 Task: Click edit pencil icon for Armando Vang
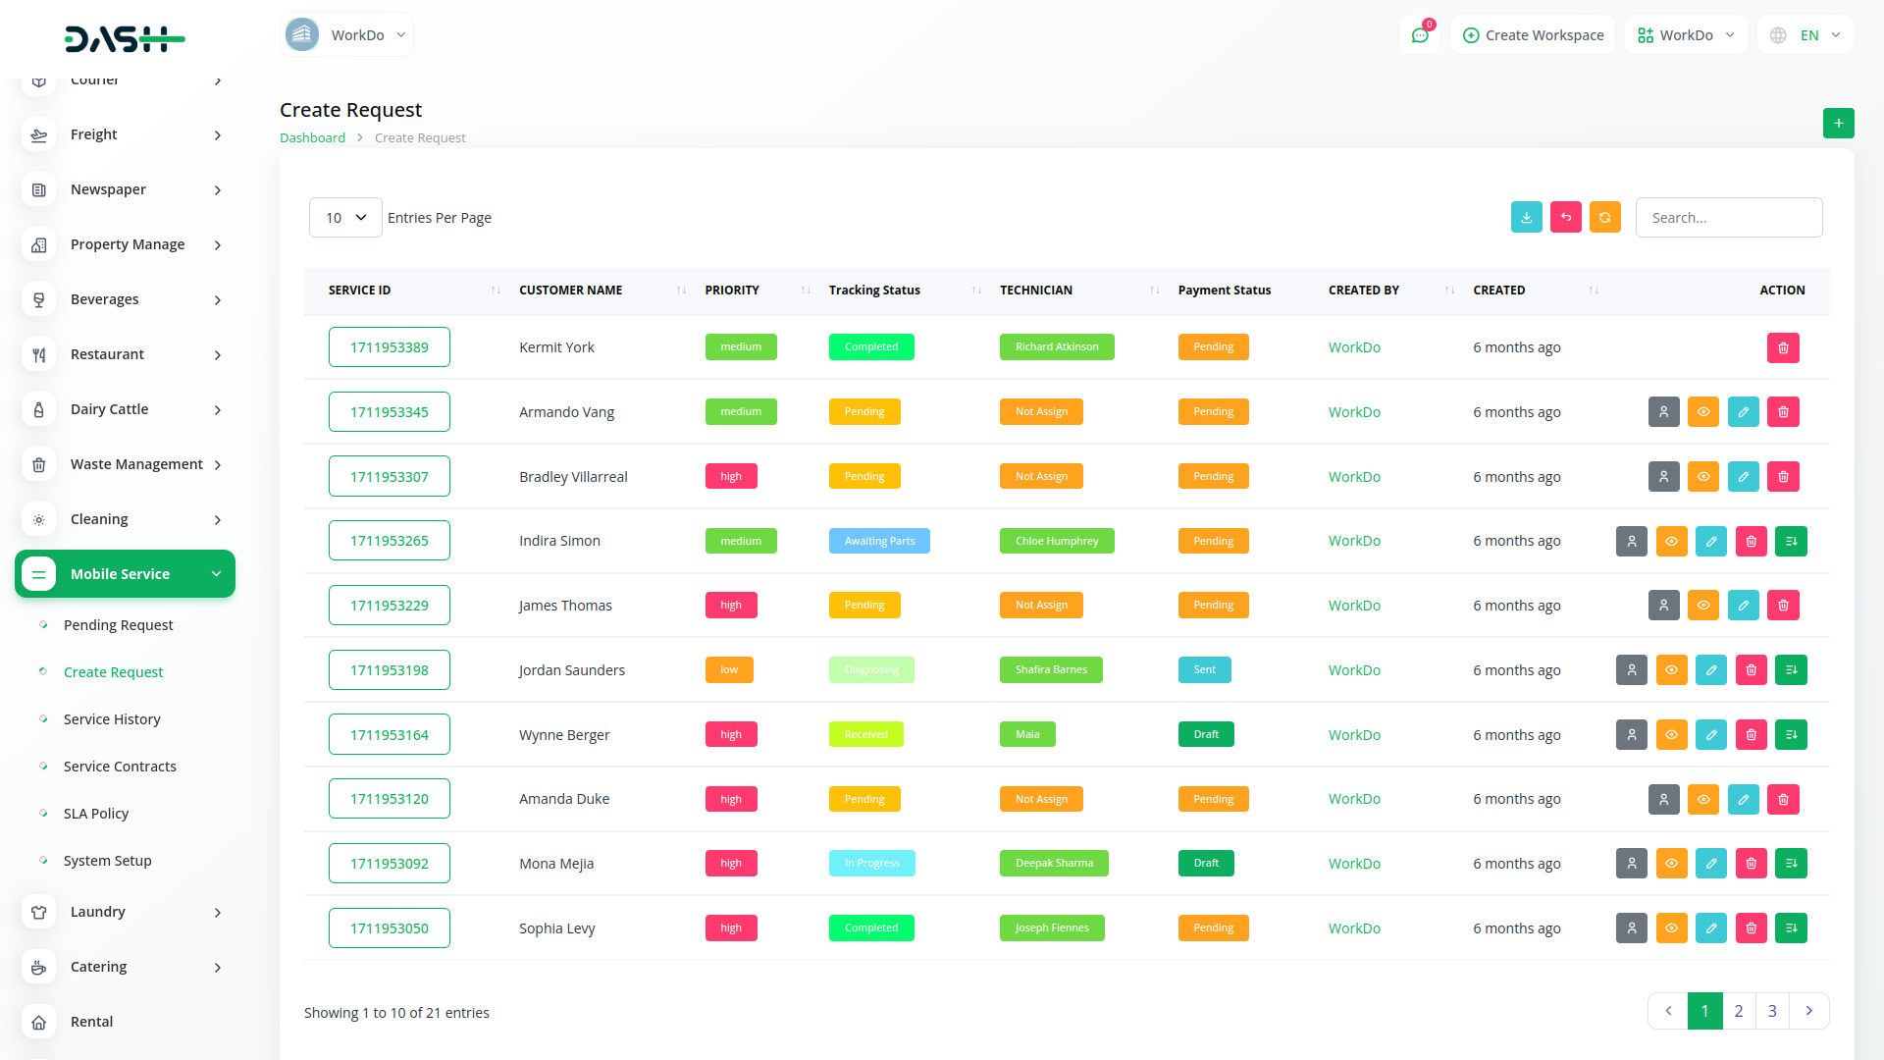point(1743,412)
